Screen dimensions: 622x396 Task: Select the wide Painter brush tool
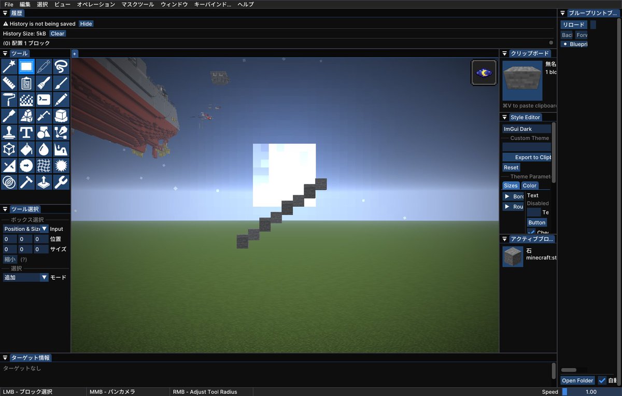pos(44,83)
